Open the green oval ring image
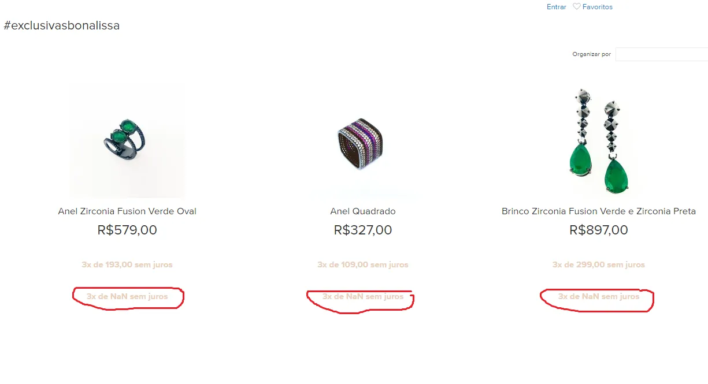The width and height of the screenshot is (708, 384). click(127, 140)
